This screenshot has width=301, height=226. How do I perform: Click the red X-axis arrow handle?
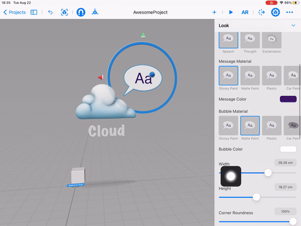pos(100,77)
